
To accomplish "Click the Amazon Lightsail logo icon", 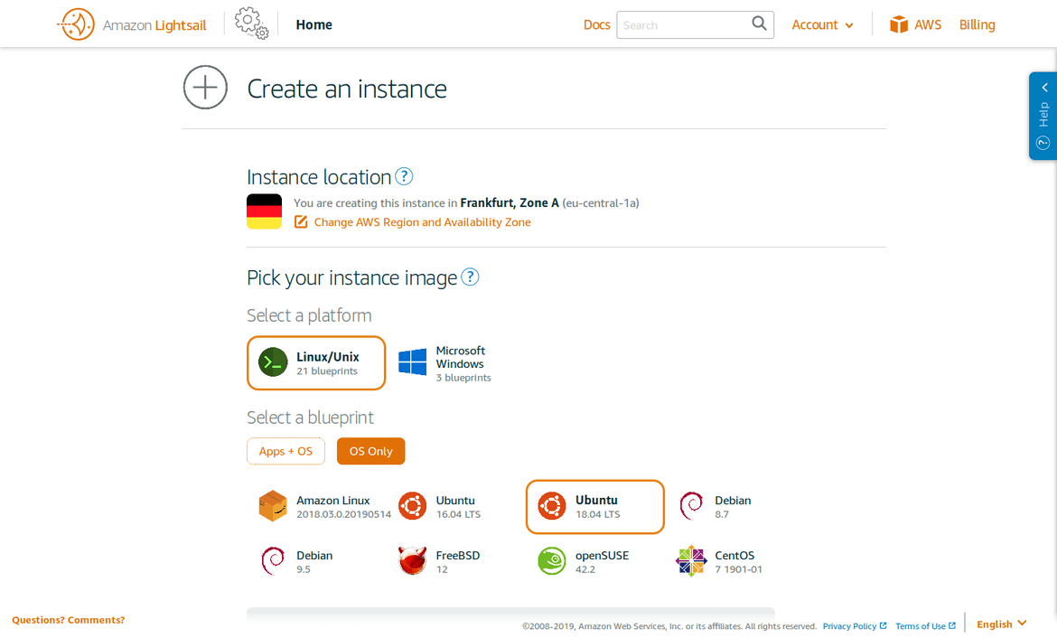I will (76, 24).
